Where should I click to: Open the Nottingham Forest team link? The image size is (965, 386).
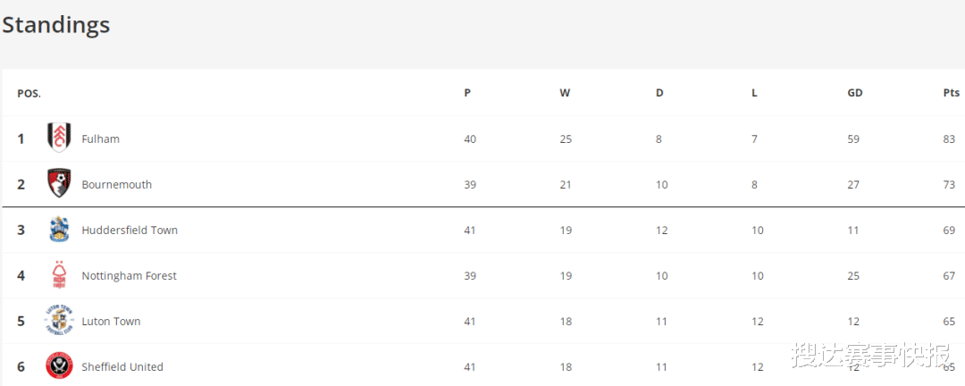point(130,276)
